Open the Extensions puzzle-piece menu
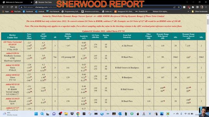 (193, 7)
